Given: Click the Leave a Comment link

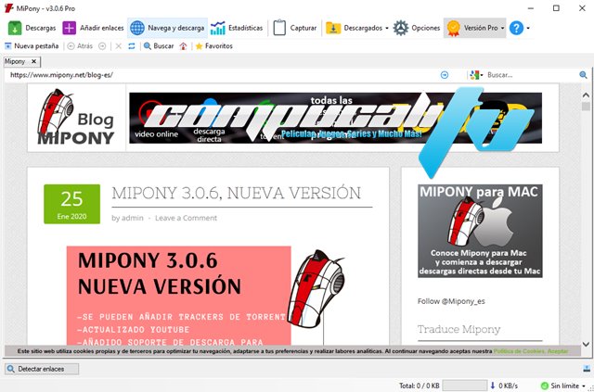Looking at the screenshot, I should click(x=186, y=218).
